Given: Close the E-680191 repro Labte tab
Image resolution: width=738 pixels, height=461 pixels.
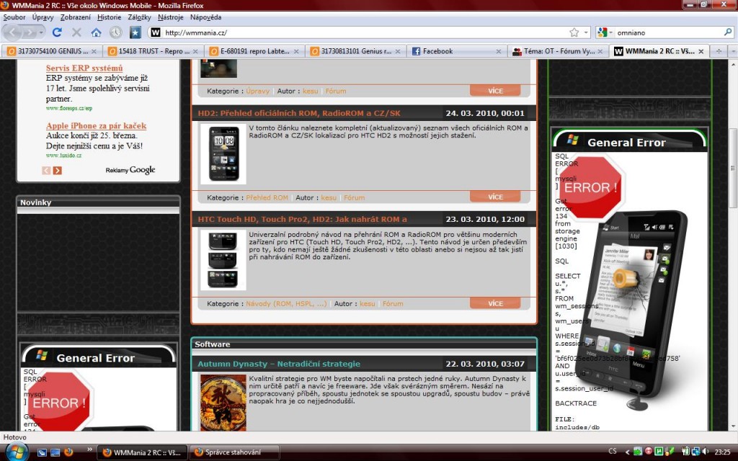Looking at the screenshot, I should point(296,51).
